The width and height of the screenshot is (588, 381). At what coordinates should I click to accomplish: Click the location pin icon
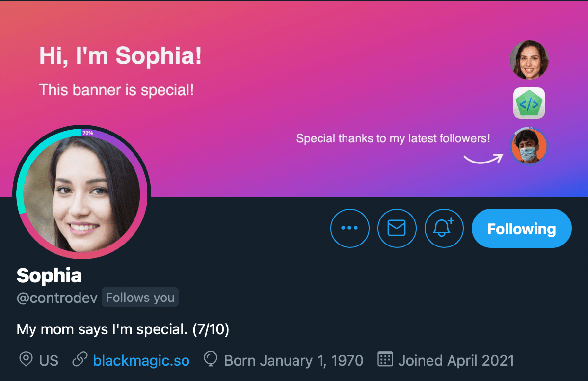[x=26, y=360]
